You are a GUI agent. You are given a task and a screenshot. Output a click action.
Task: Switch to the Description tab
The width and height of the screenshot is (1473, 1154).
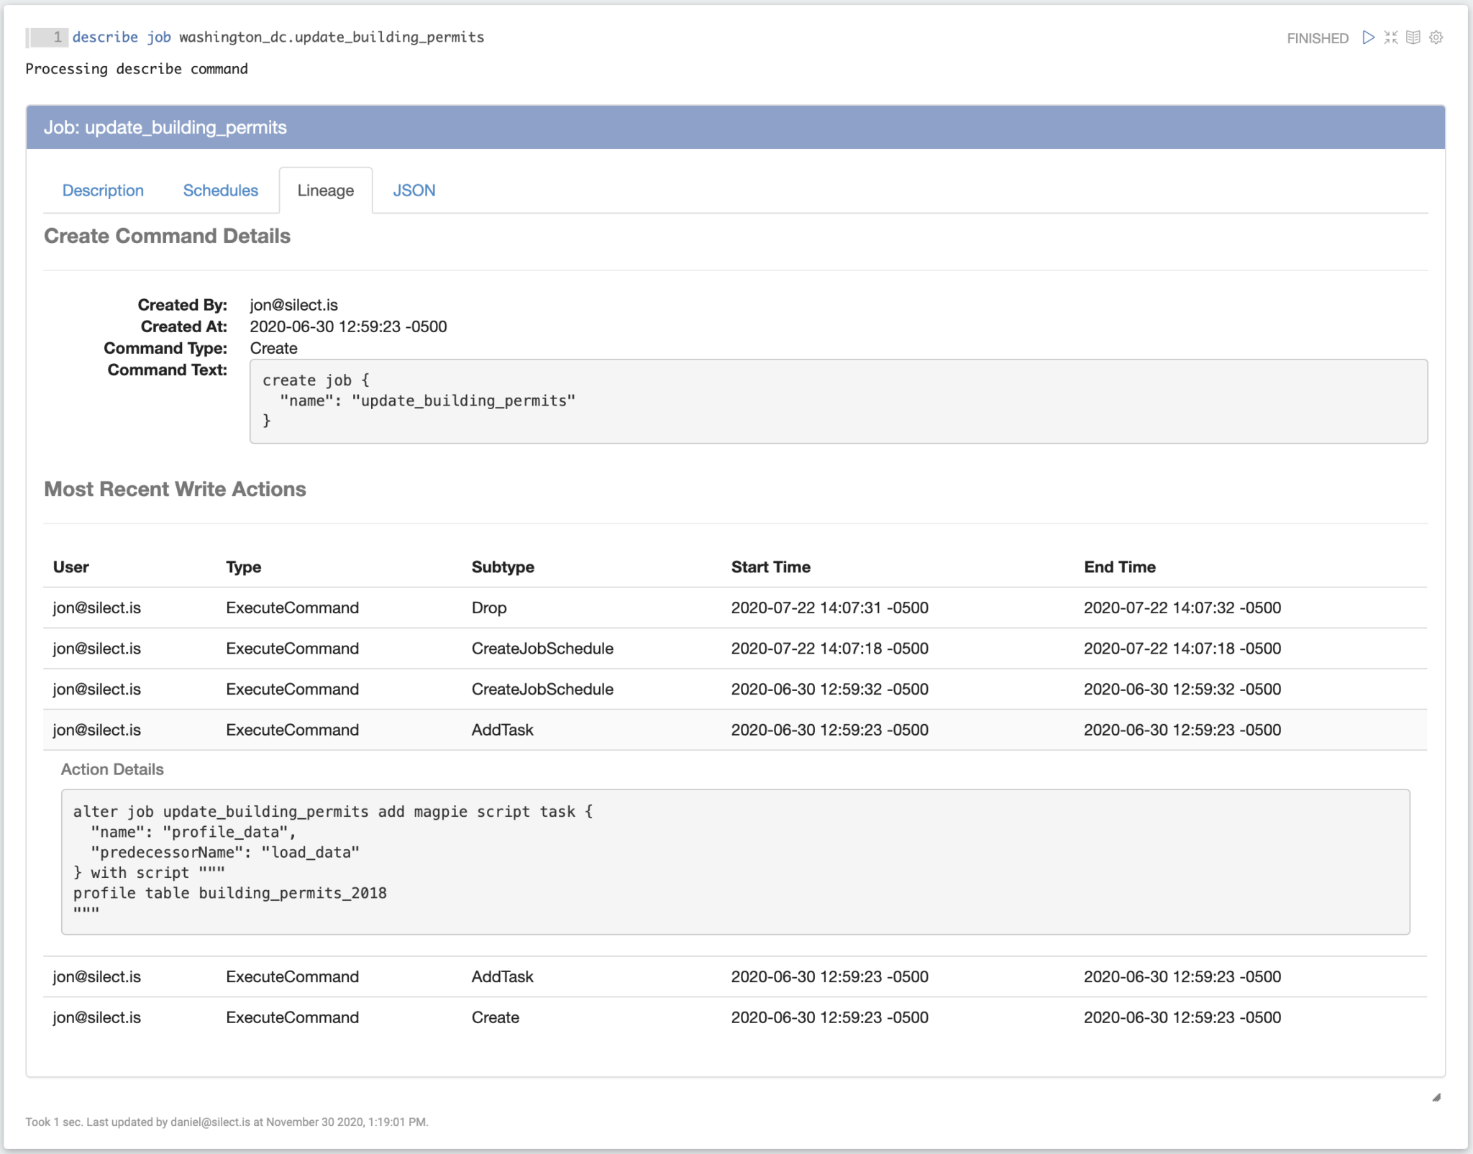pos(102,190)
